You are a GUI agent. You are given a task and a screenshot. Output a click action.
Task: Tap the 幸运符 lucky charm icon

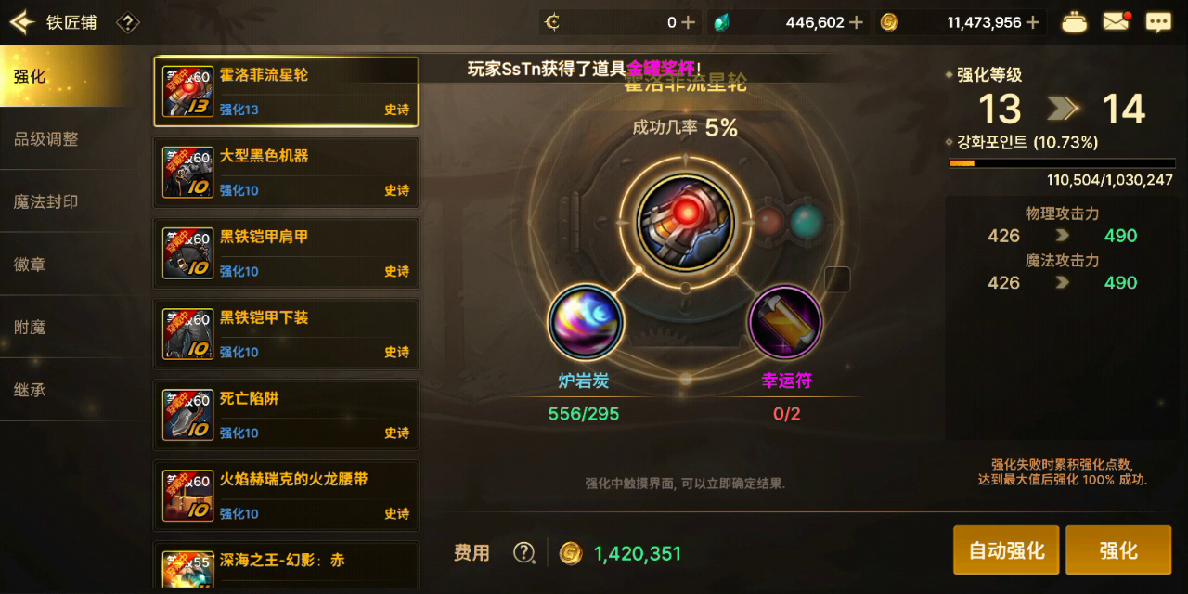pos(785,322)
